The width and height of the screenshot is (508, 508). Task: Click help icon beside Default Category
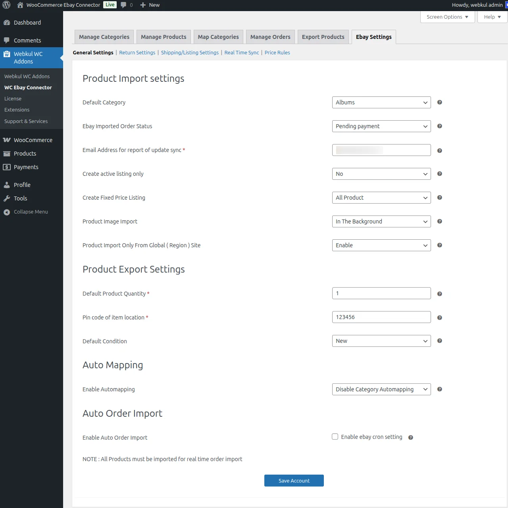click(440, 102)
